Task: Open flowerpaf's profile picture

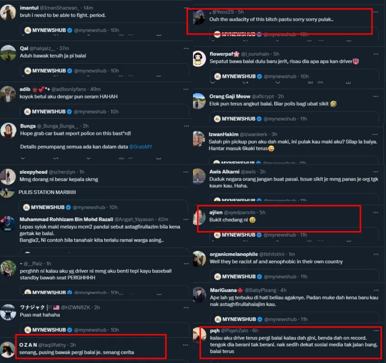Action: click(199, 59)
